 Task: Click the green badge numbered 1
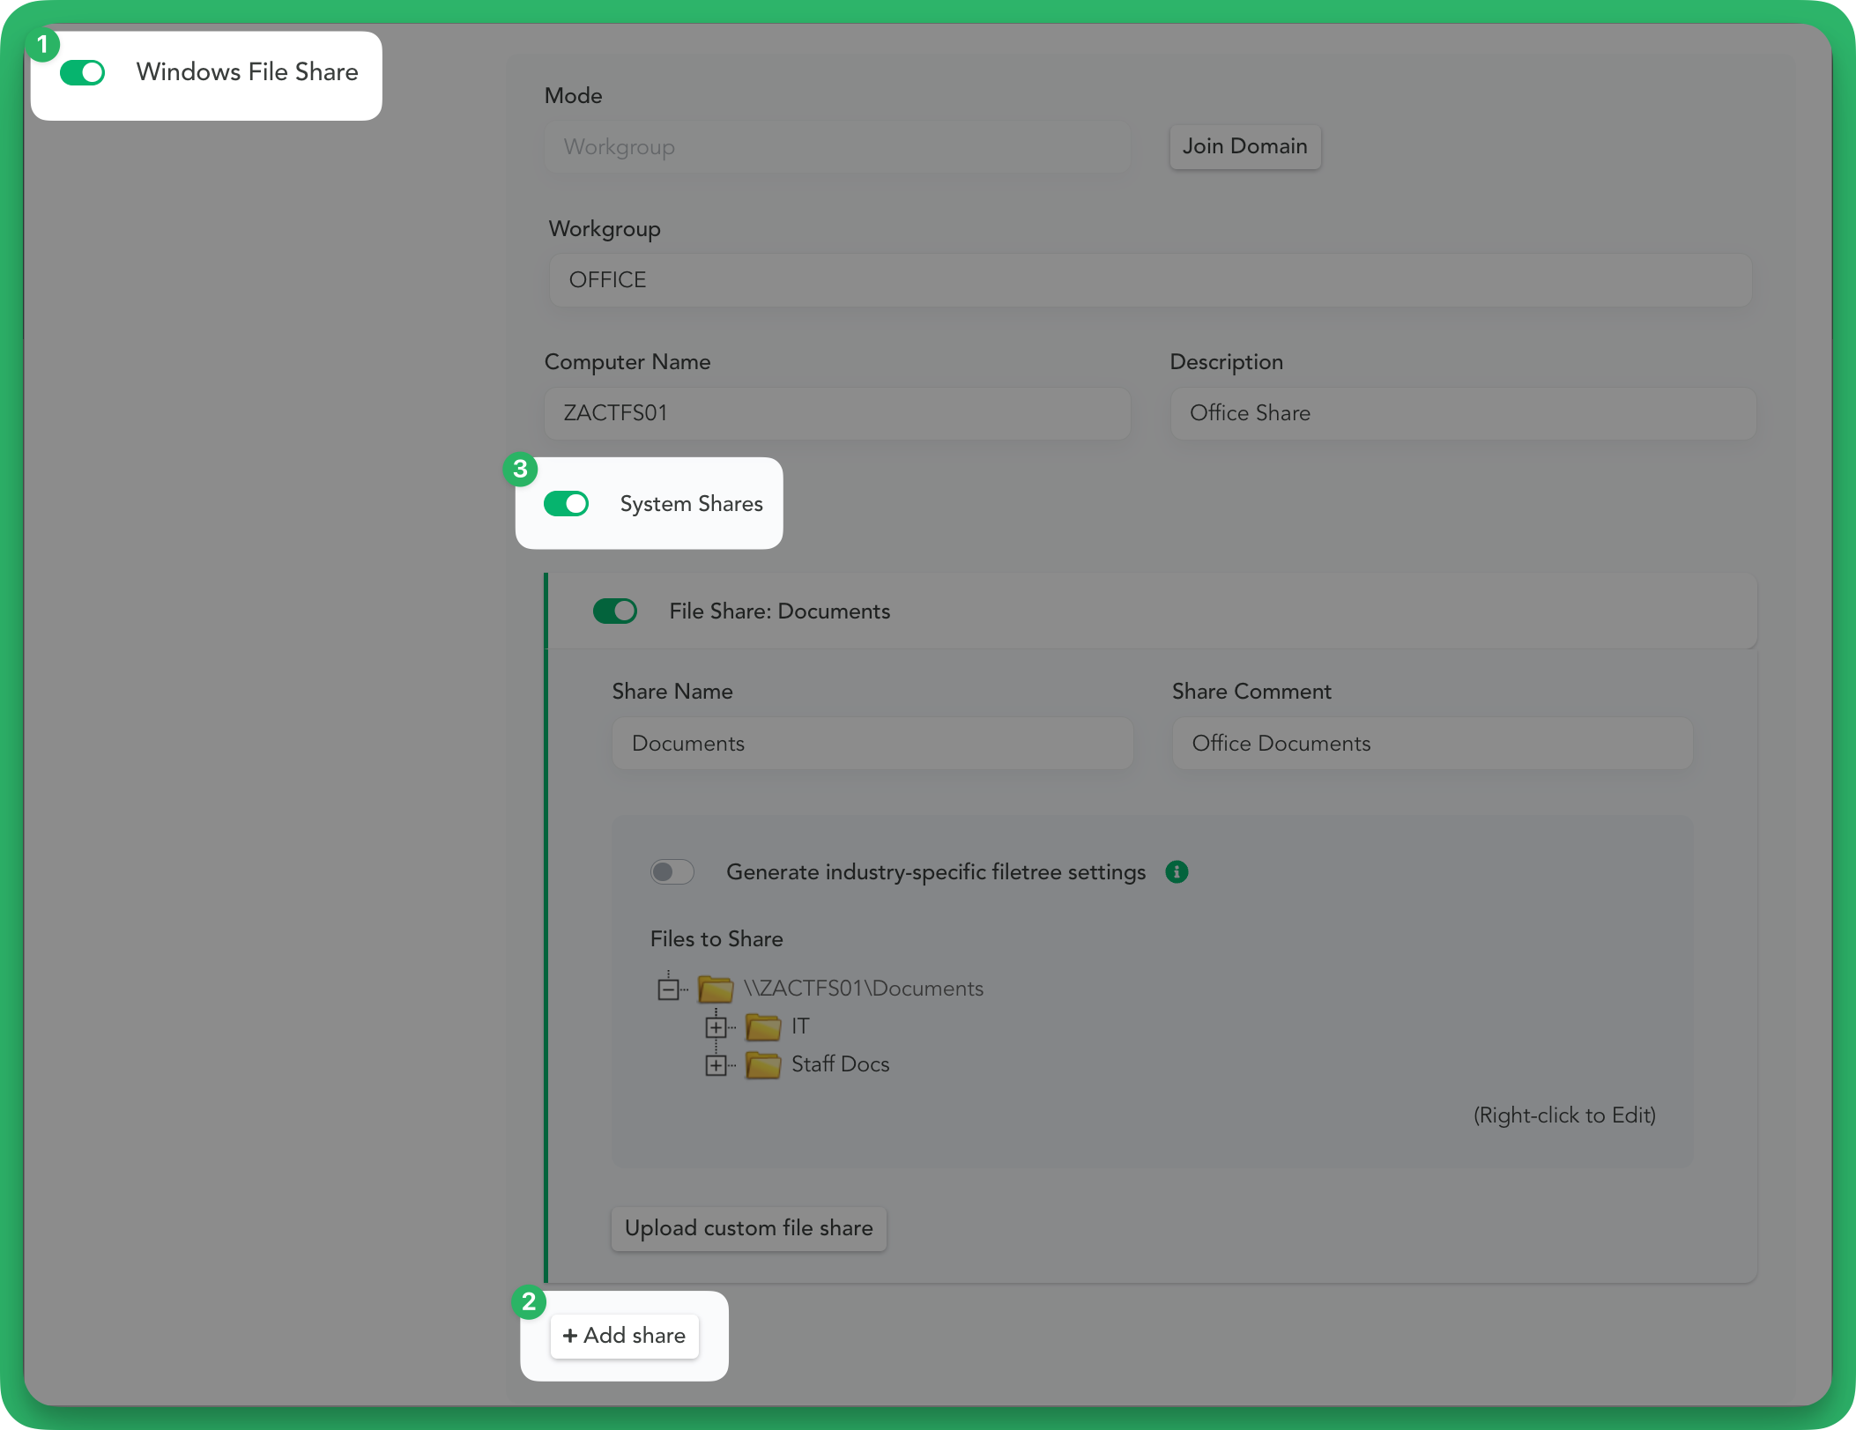point(44,44)
